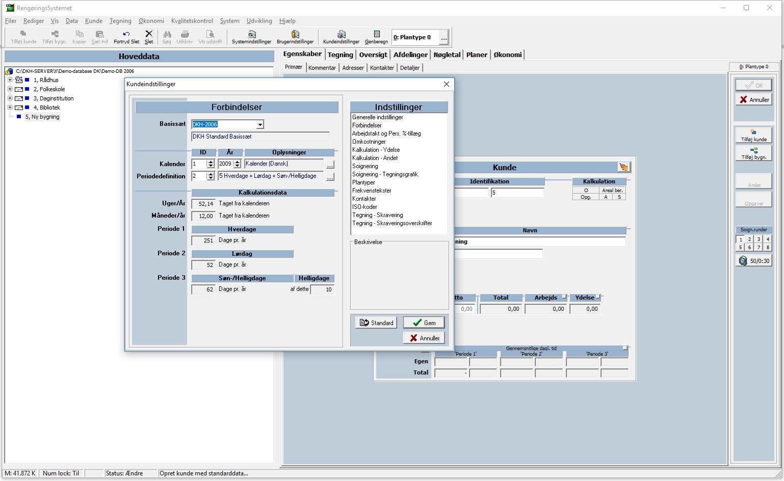This screenshot has height=481, width=784.
Task: Click Tilføj kunde in the right sidebar
Action: click(x=753, y=135)
